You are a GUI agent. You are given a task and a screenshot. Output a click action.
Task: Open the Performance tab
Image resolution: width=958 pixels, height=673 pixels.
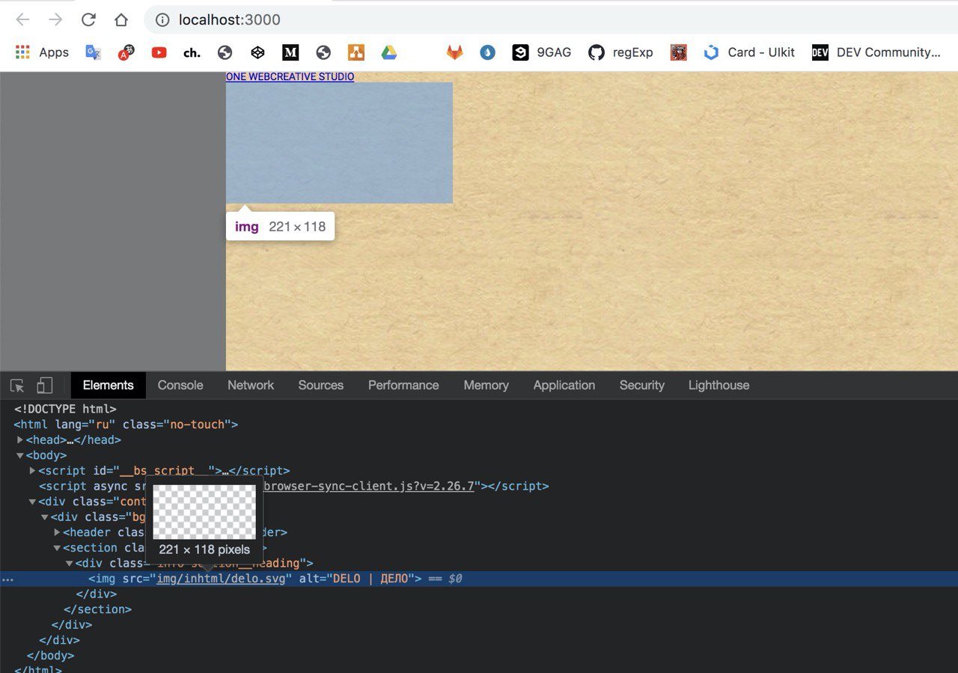tap(403, 386)
